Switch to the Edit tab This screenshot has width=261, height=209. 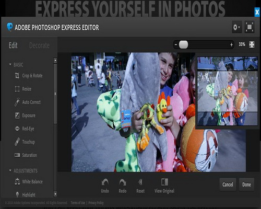(x=13, y=45)
